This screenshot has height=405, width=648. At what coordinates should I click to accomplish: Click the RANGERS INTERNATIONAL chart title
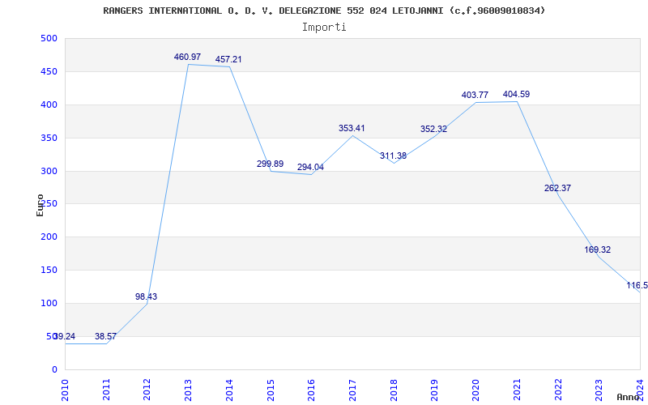pyautogui.click(x=324, y=11)
